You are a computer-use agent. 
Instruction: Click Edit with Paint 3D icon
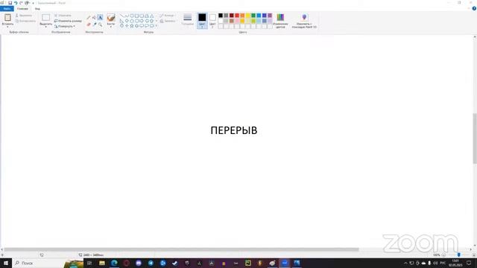(304, 21)
